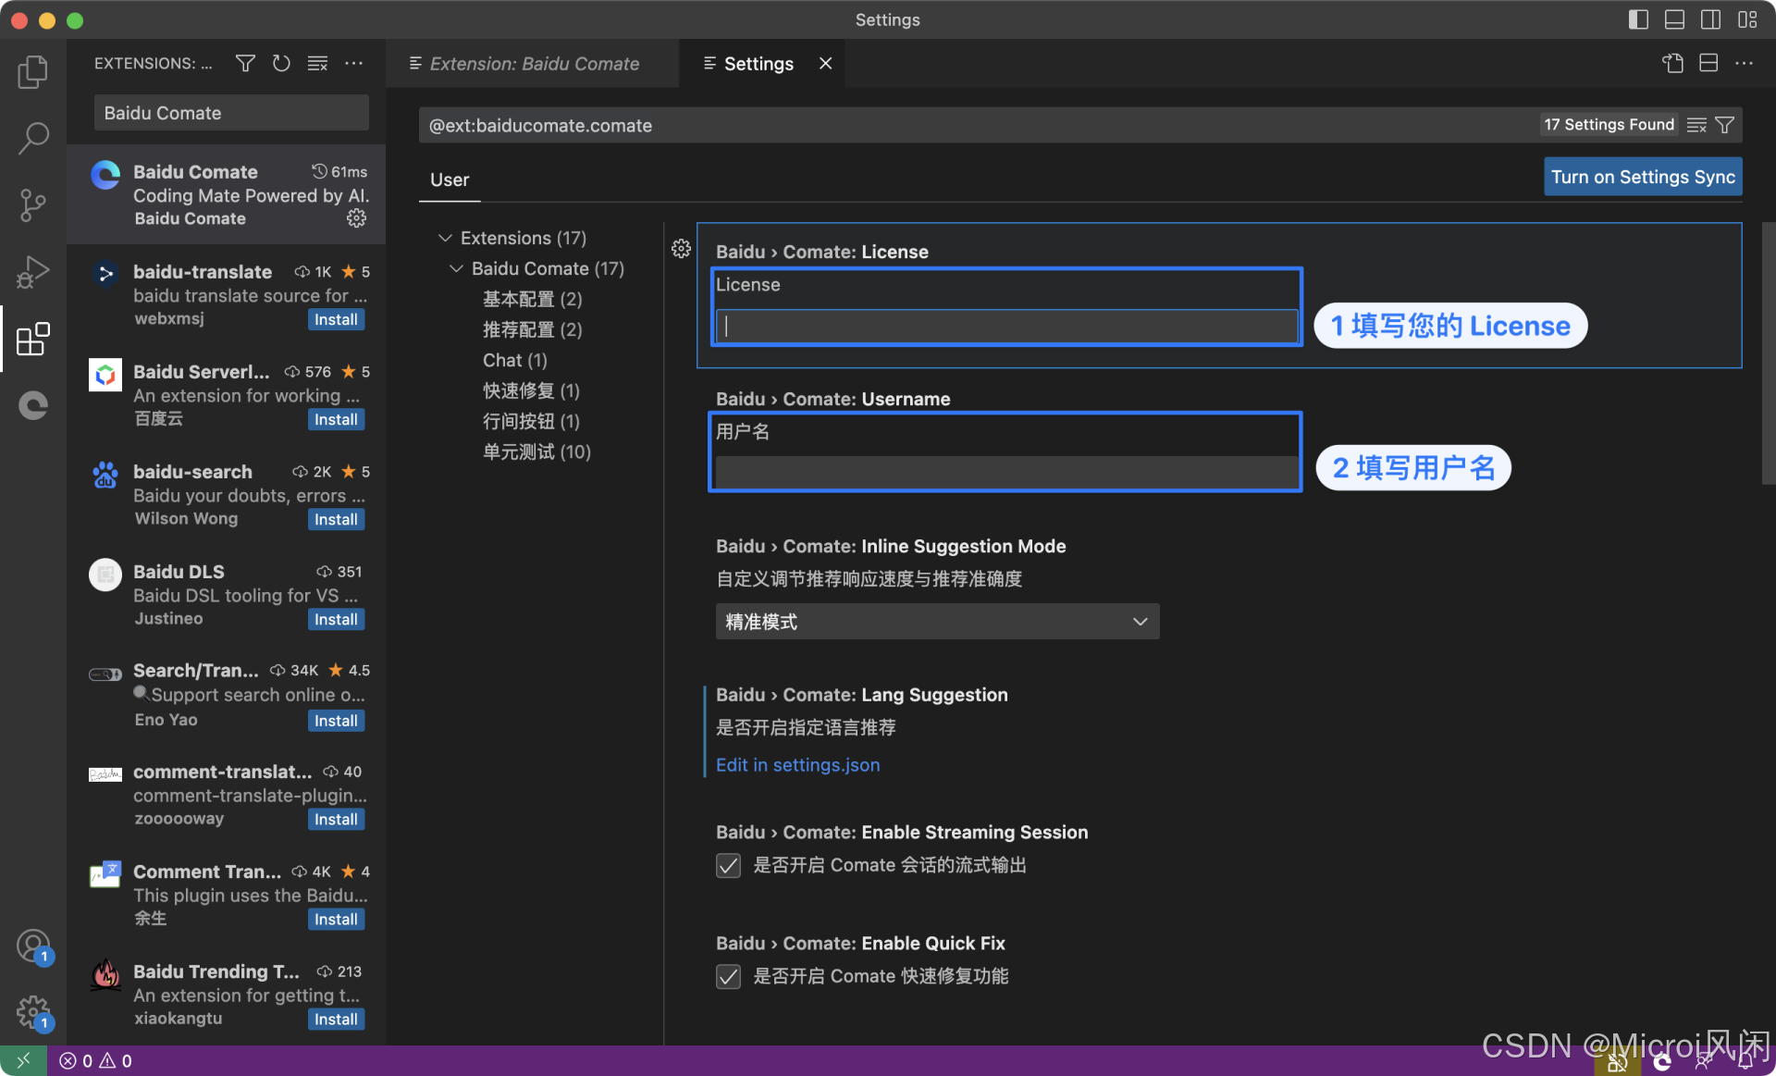Screen dimensions: 1776x1076
Task: Switch to Extension: Baidu Comate tab
Action: [533, 63]
